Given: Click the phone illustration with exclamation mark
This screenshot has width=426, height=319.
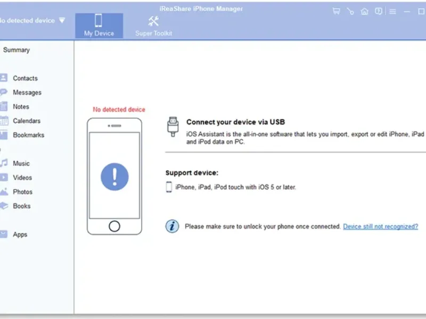Looking at the screenshot, I should [x=114, y=177].
